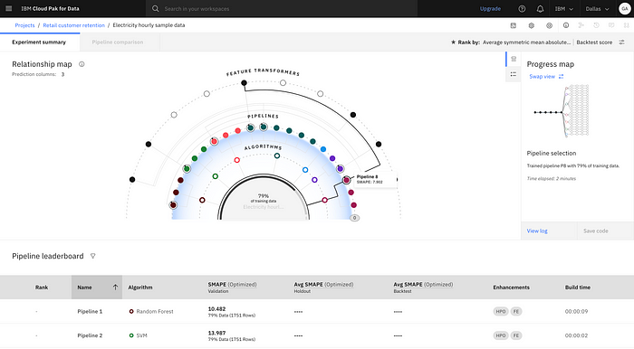This screenshot has width=634, height=349.
Task: Select the highlighted Pipeline 8 node
Action: [347, 180]
